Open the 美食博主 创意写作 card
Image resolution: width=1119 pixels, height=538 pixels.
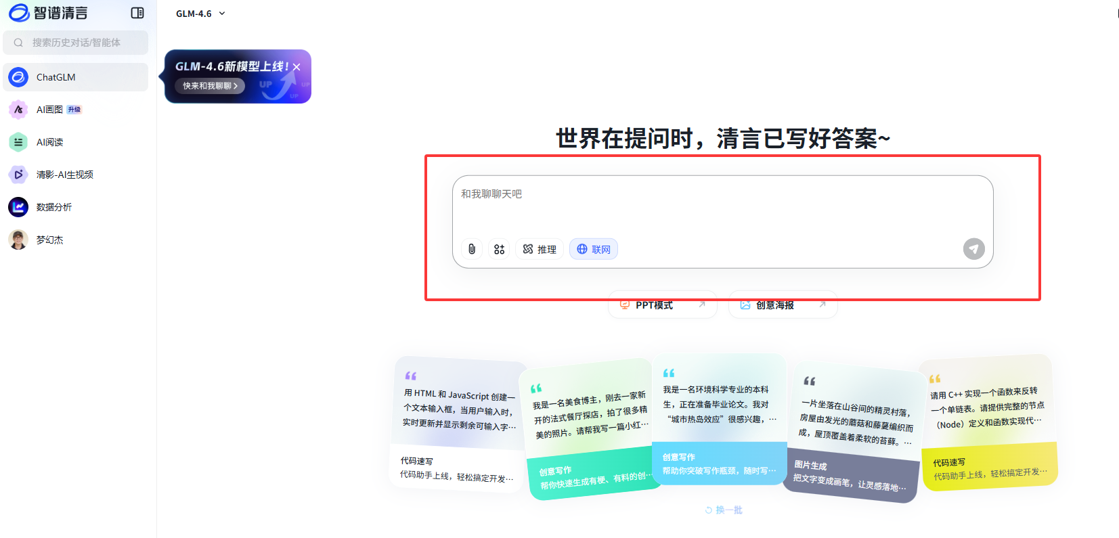point(590,430)
